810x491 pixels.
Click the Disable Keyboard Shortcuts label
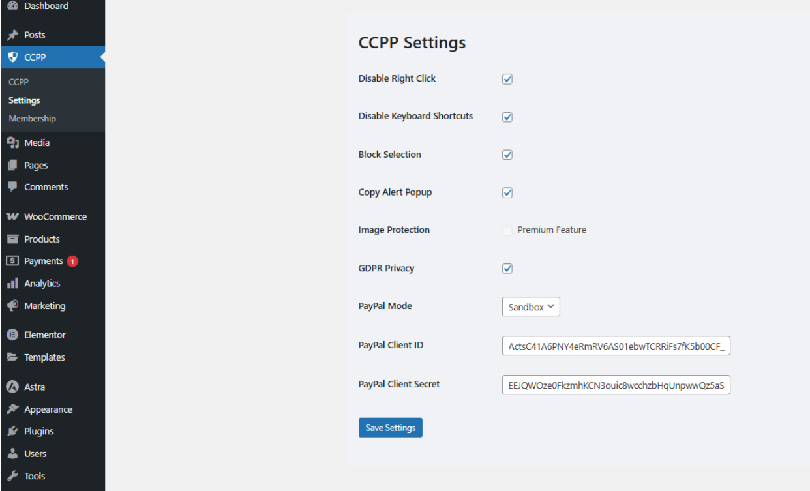point(415,116)
